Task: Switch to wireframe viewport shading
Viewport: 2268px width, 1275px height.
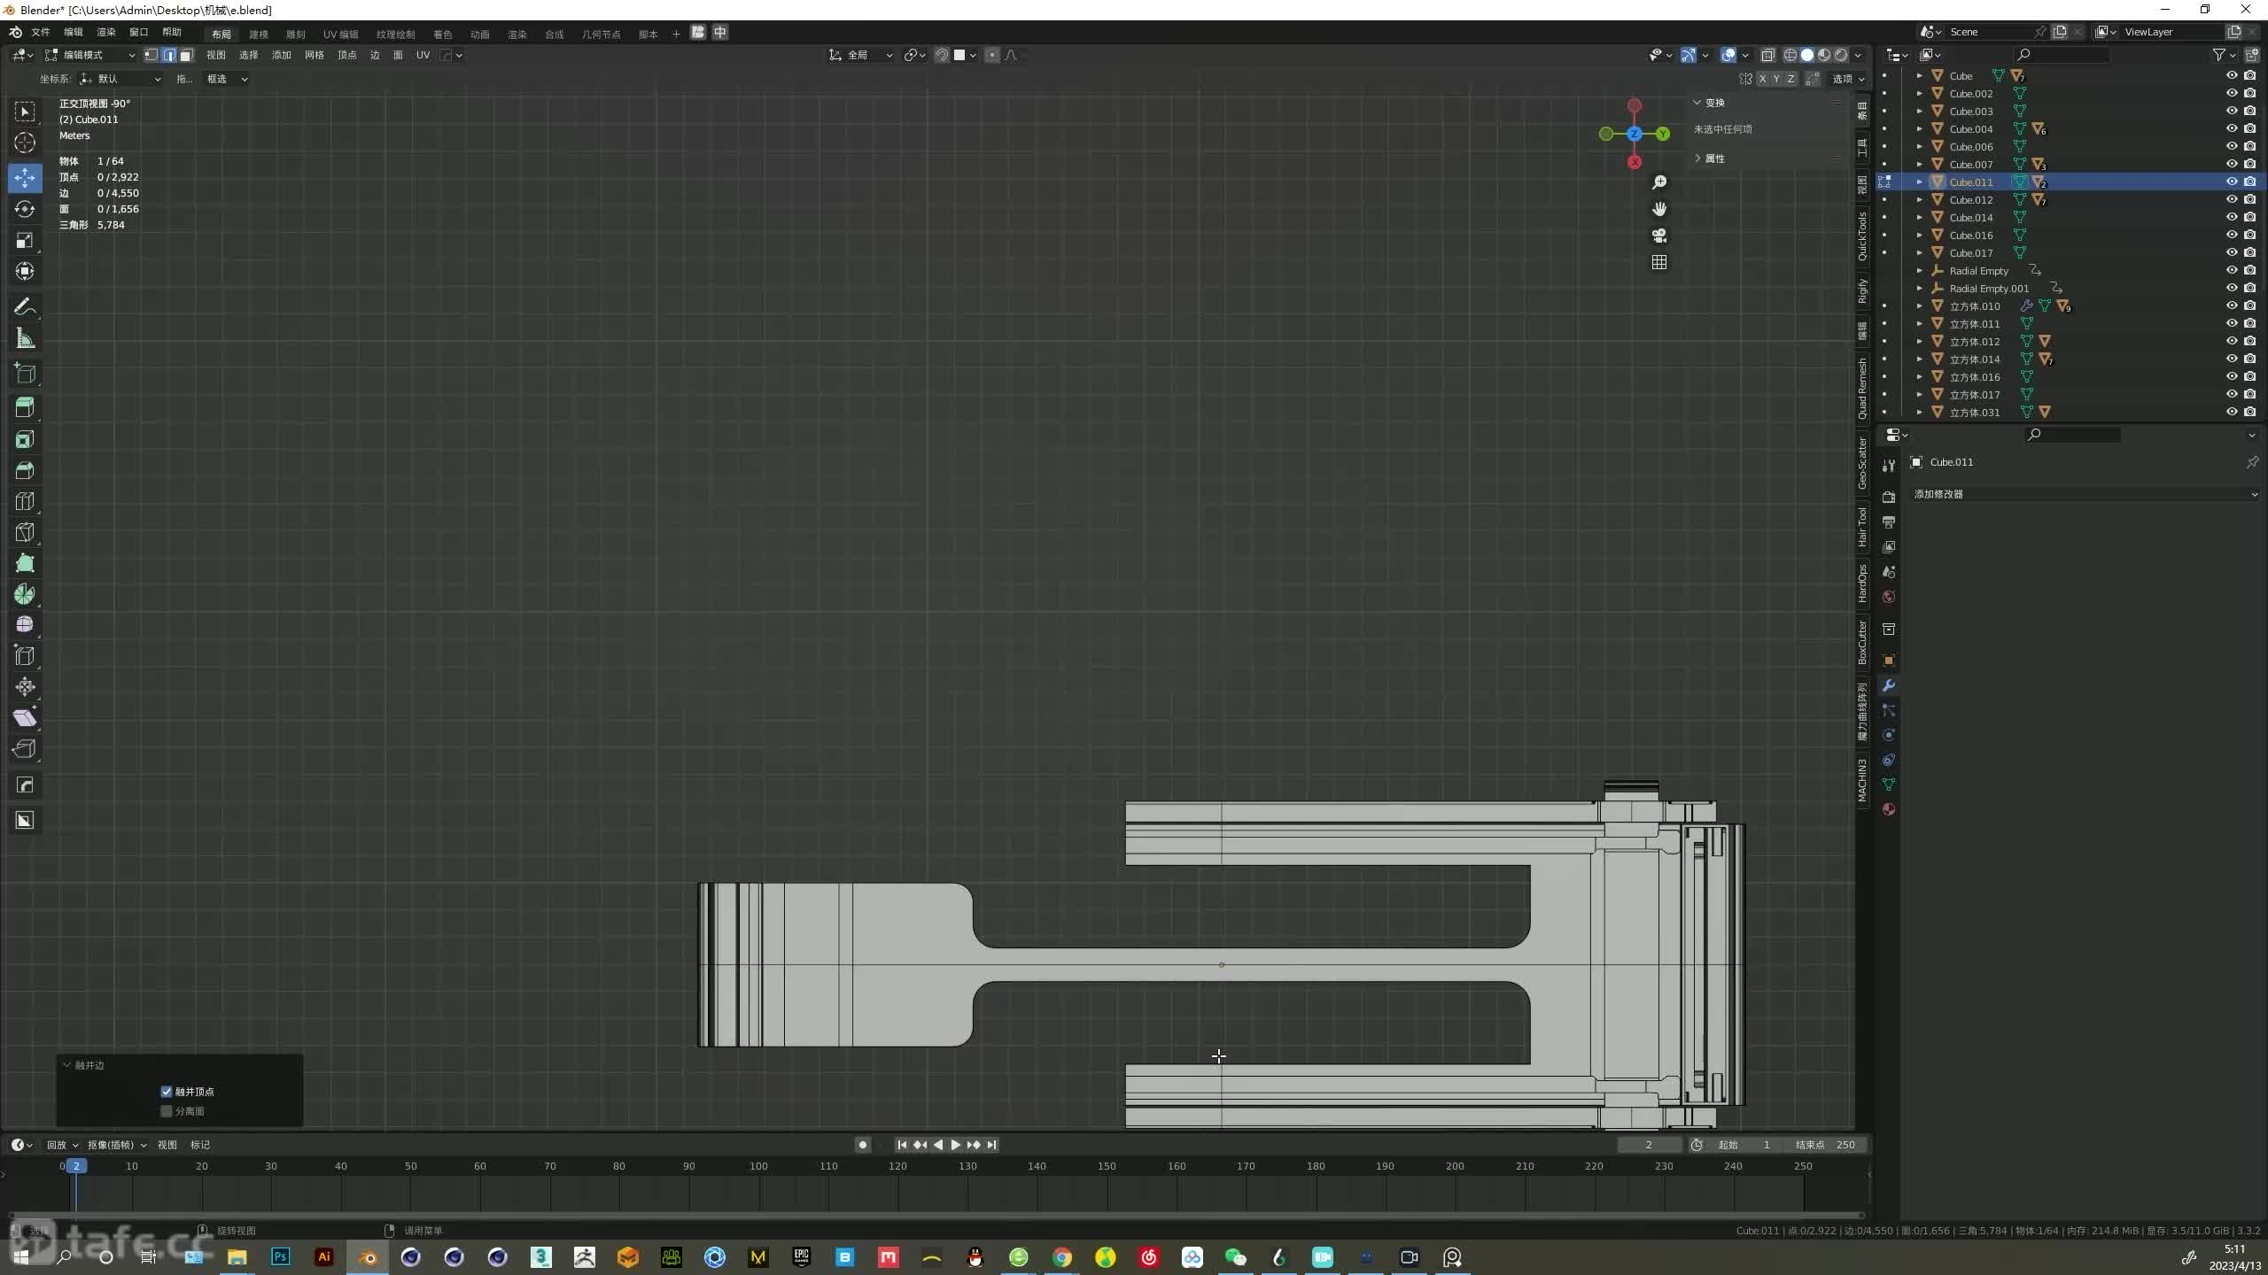Action: pos(1790,55)
